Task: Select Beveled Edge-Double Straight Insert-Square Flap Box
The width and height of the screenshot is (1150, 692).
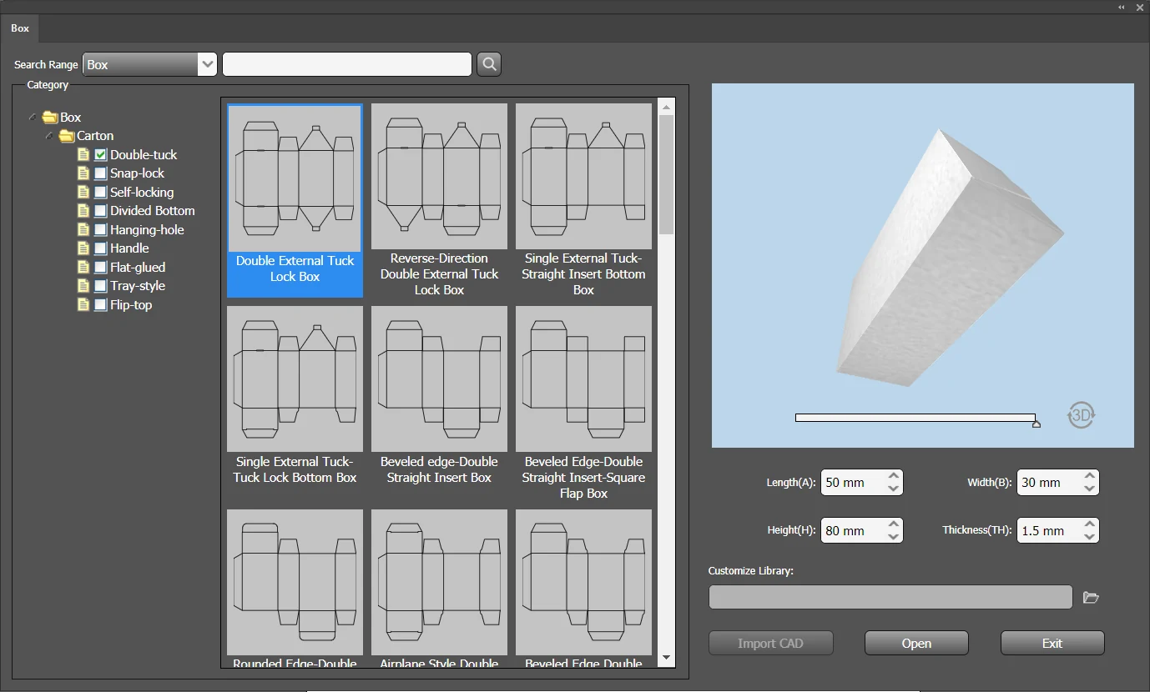Action: tap(583, 404)
